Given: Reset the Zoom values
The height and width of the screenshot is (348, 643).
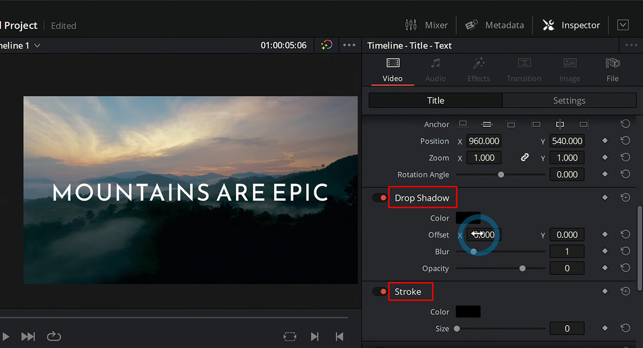Looking at the screenshot, I should 625,158.
